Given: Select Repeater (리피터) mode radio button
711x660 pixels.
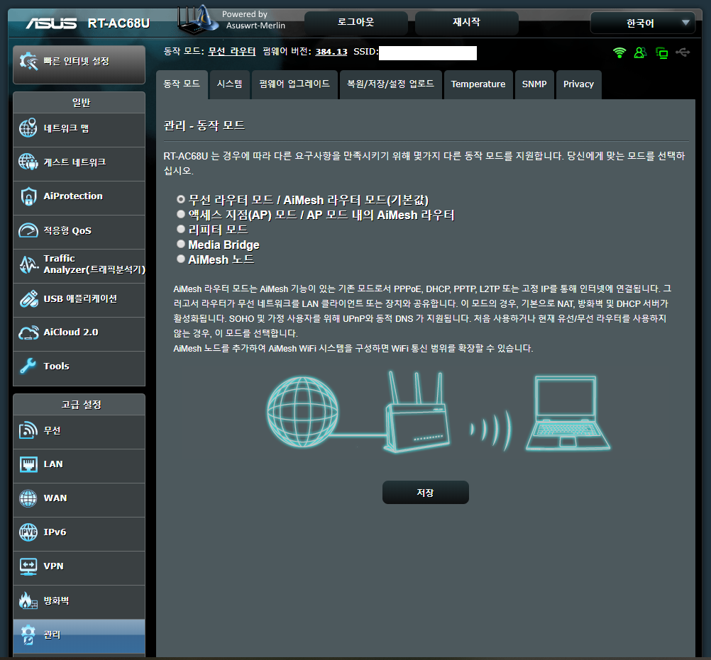Looking at the screenshot, I should point(181,229).
